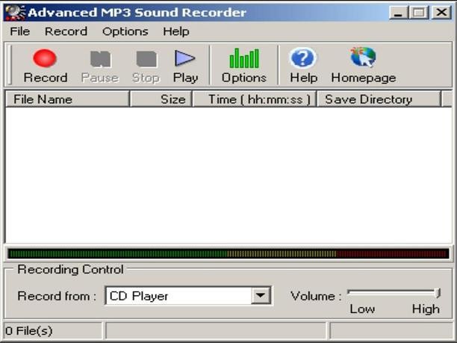Click the recording level meter bar

228,253
